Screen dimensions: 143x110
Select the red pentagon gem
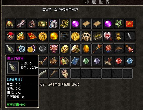click(x=119, y=61)
